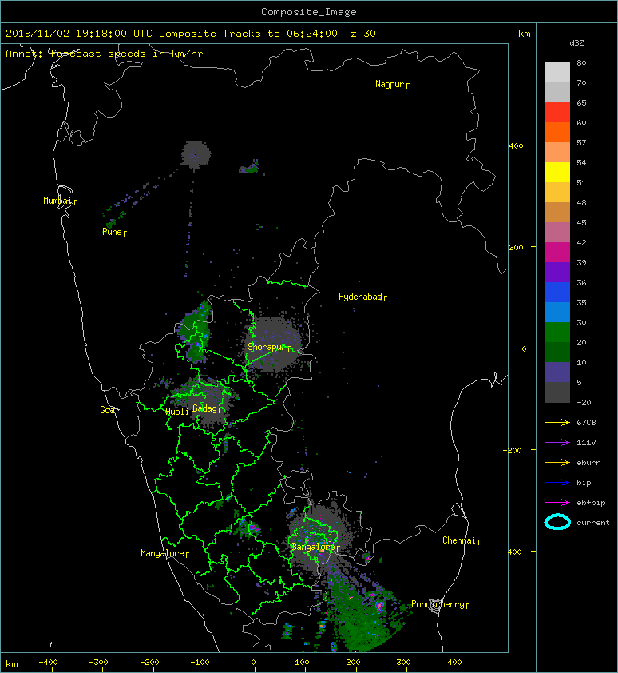The height and width of the screenshot is (673, 618).
Task: Click the Pondicherry city label
Action: pos(438,605)
